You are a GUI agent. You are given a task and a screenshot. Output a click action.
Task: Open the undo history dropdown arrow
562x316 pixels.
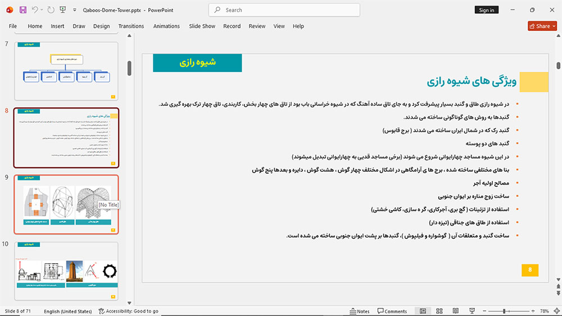(x=42, y=10)
